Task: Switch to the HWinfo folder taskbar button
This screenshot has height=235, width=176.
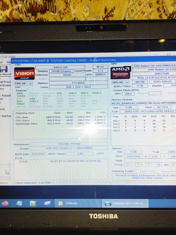Action: pos(77,204)
